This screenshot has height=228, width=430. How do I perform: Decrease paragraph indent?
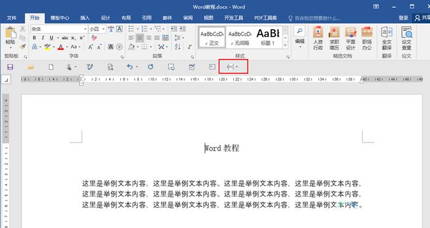(x=174, y=29)
